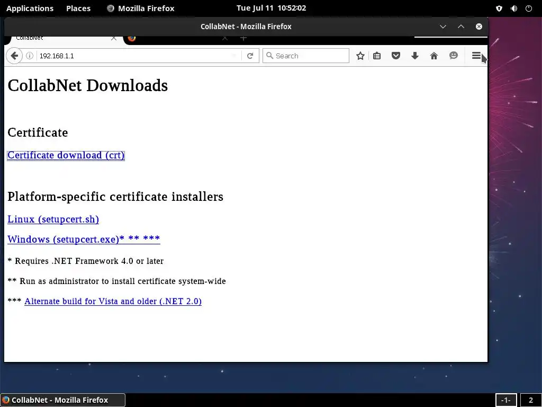Click the Run as administrator note
The width and height of the screenshot is (542, 407).
116,281
